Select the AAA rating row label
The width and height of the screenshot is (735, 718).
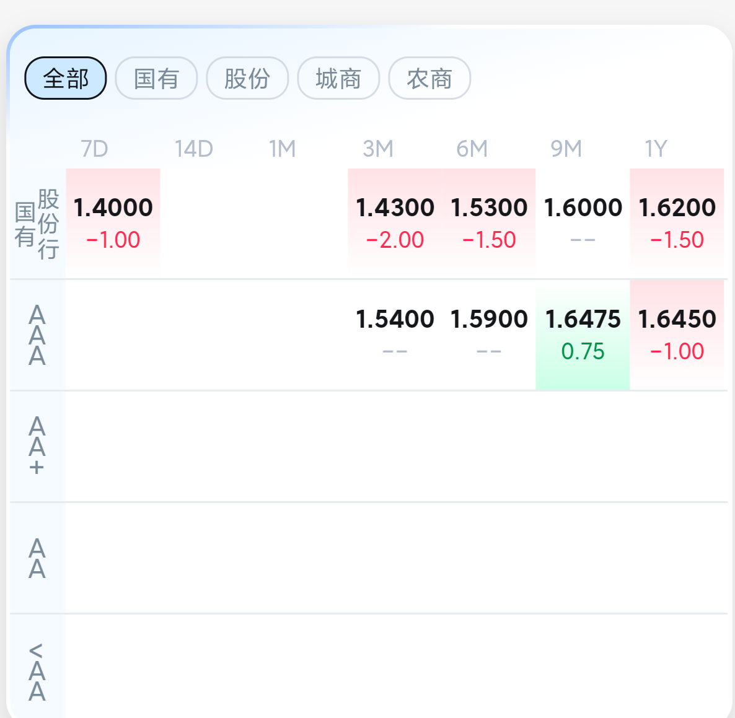[x=37, y=335]
